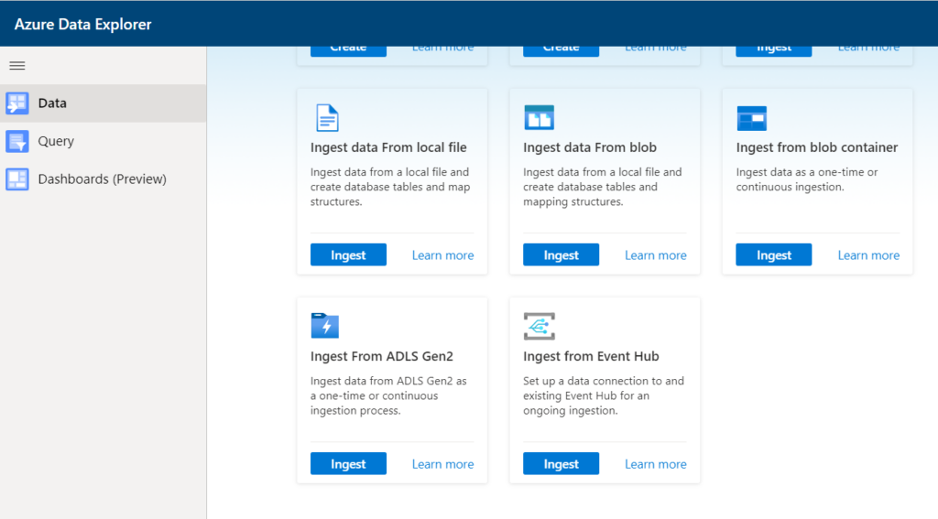Image resolution: width=938 pixels, height=519 pixels.
Task: Click the local file document icon
Action: (x=327, y=117)
